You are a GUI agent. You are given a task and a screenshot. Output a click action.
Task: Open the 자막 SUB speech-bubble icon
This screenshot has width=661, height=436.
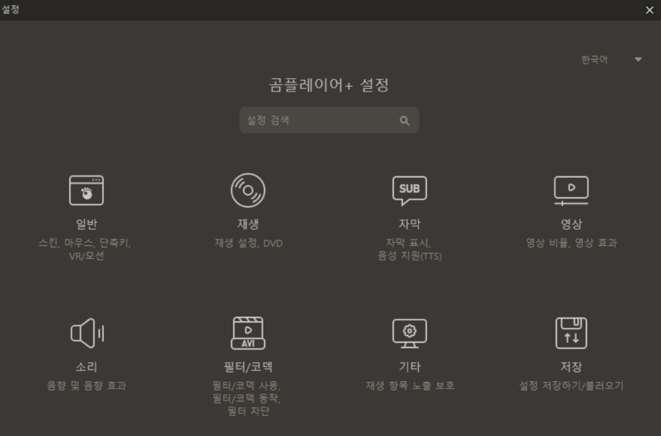pos(409,190)
